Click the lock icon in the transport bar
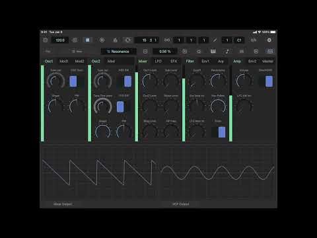The image size is (317, 238). pyautogui.click(x=115, y=40)
